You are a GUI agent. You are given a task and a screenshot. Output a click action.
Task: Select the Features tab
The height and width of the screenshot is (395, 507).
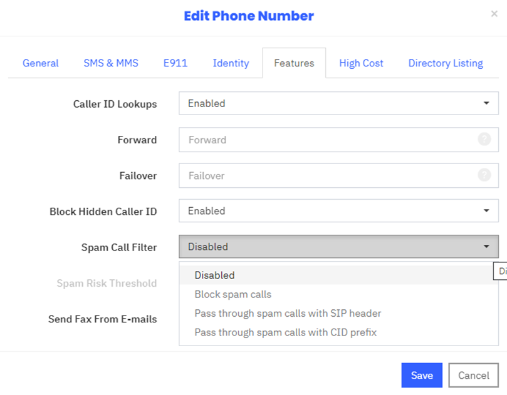pos(294,63)
